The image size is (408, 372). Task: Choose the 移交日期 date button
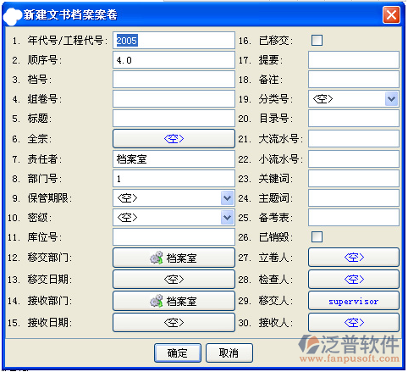click(x=174, y=280)
